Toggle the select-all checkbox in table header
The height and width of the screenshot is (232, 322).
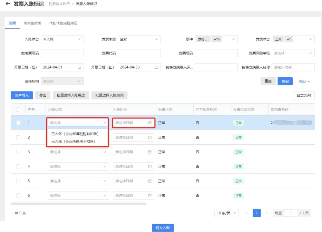(x=18, y=110)
